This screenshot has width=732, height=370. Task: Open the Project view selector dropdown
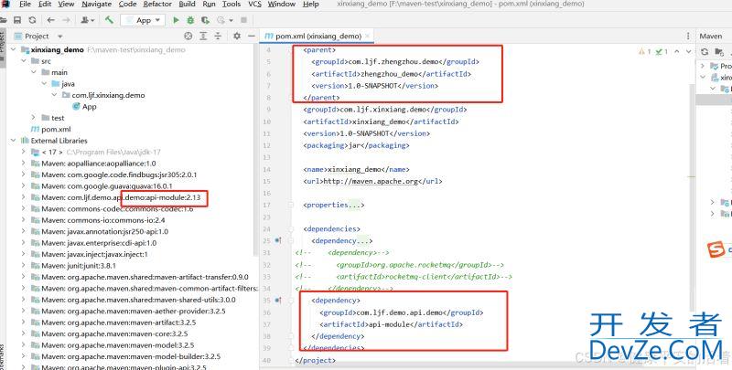(x=59, y=36)
